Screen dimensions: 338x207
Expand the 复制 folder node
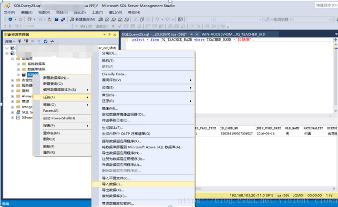pyautogui.click(x=12, y=91)
